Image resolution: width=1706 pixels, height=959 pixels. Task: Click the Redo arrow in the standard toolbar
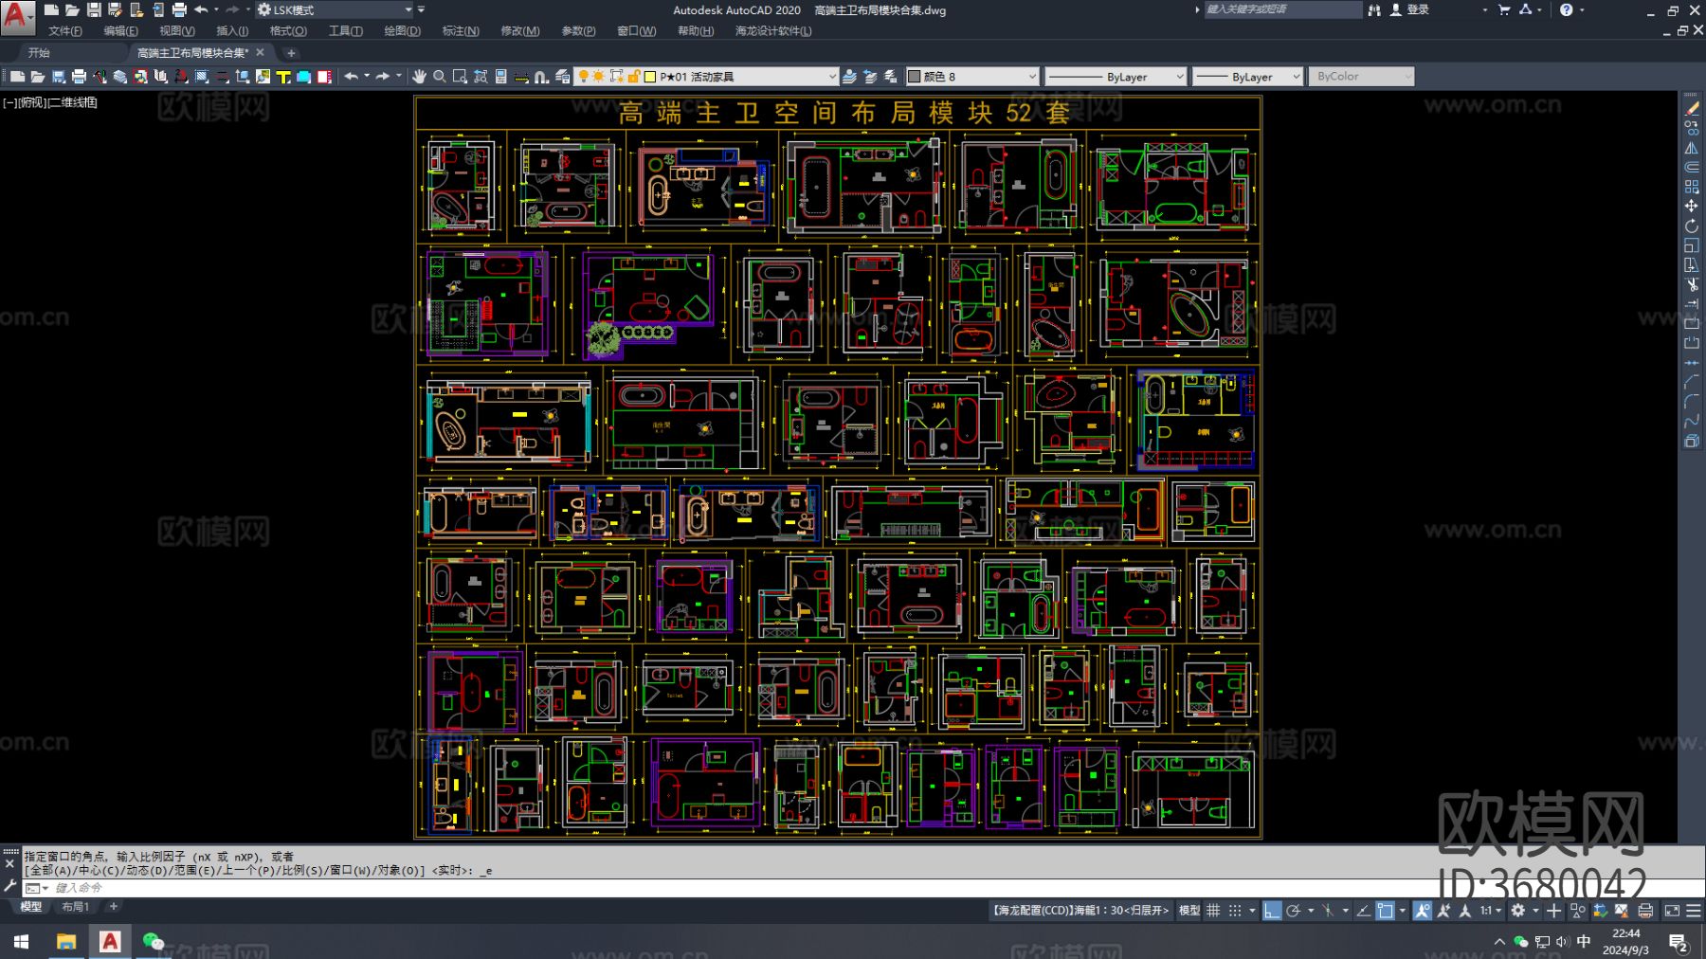click(382, 77)
